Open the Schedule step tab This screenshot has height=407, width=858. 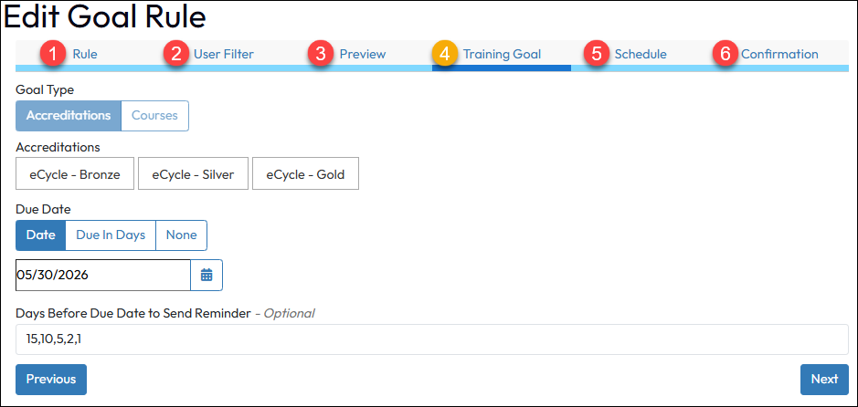coord(640,54)
